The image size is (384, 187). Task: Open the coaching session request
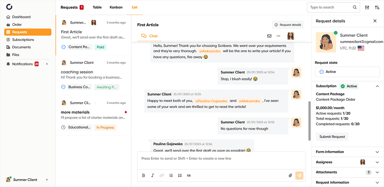pos(93,75)
